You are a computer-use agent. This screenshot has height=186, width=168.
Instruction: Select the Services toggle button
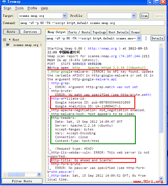click(x=30, y=32)
